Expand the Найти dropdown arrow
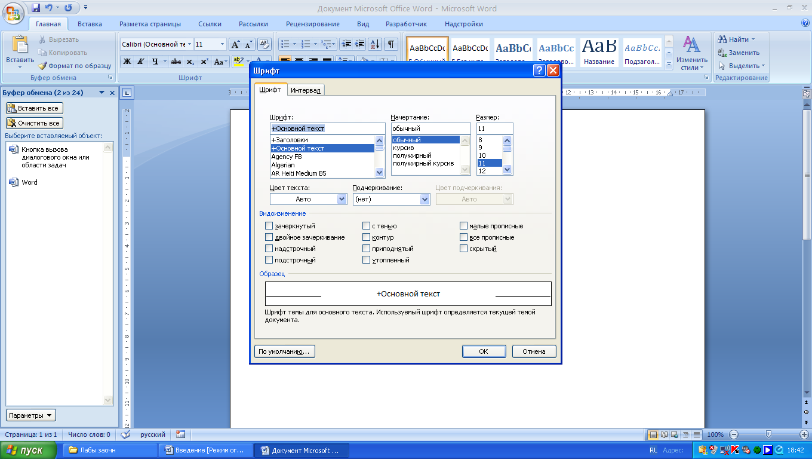812x459 pixels. click(x=753, y=39)
